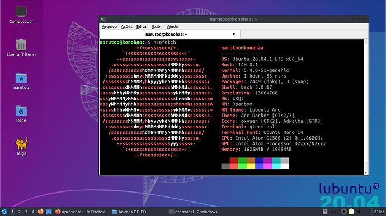Viewport: 386px width, 216px height.
Task: Open the Exibir menu
Action: (157, 27)
